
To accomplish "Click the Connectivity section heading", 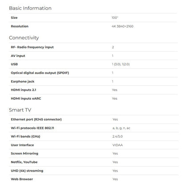I will (24, 38).
